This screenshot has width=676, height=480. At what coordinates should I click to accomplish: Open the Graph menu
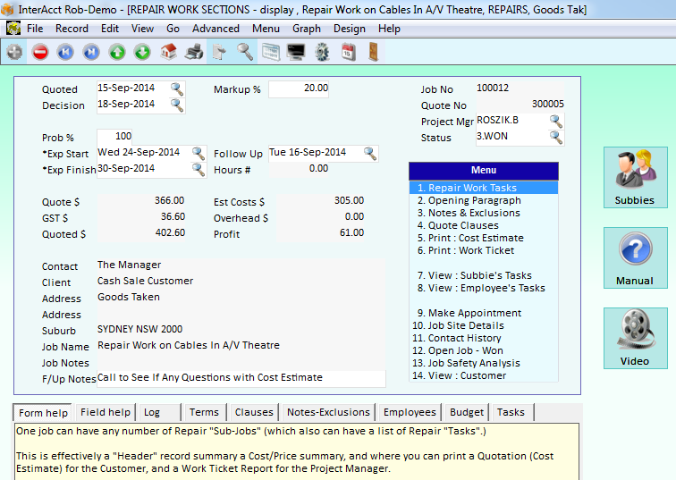(x=307, y=29)
